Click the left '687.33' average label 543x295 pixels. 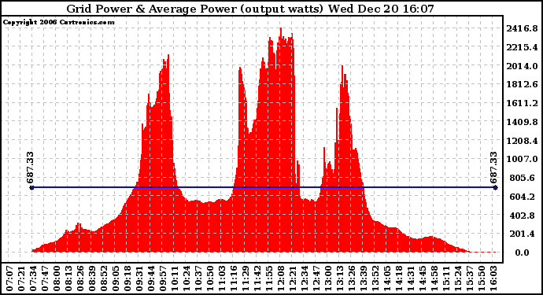click(x=30, y=168)
